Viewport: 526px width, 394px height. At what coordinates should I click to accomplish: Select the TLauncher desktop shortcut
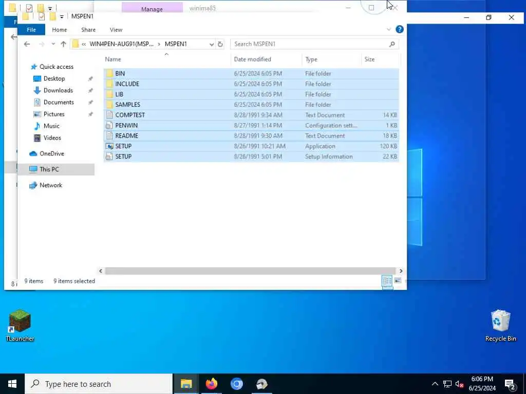20,325
